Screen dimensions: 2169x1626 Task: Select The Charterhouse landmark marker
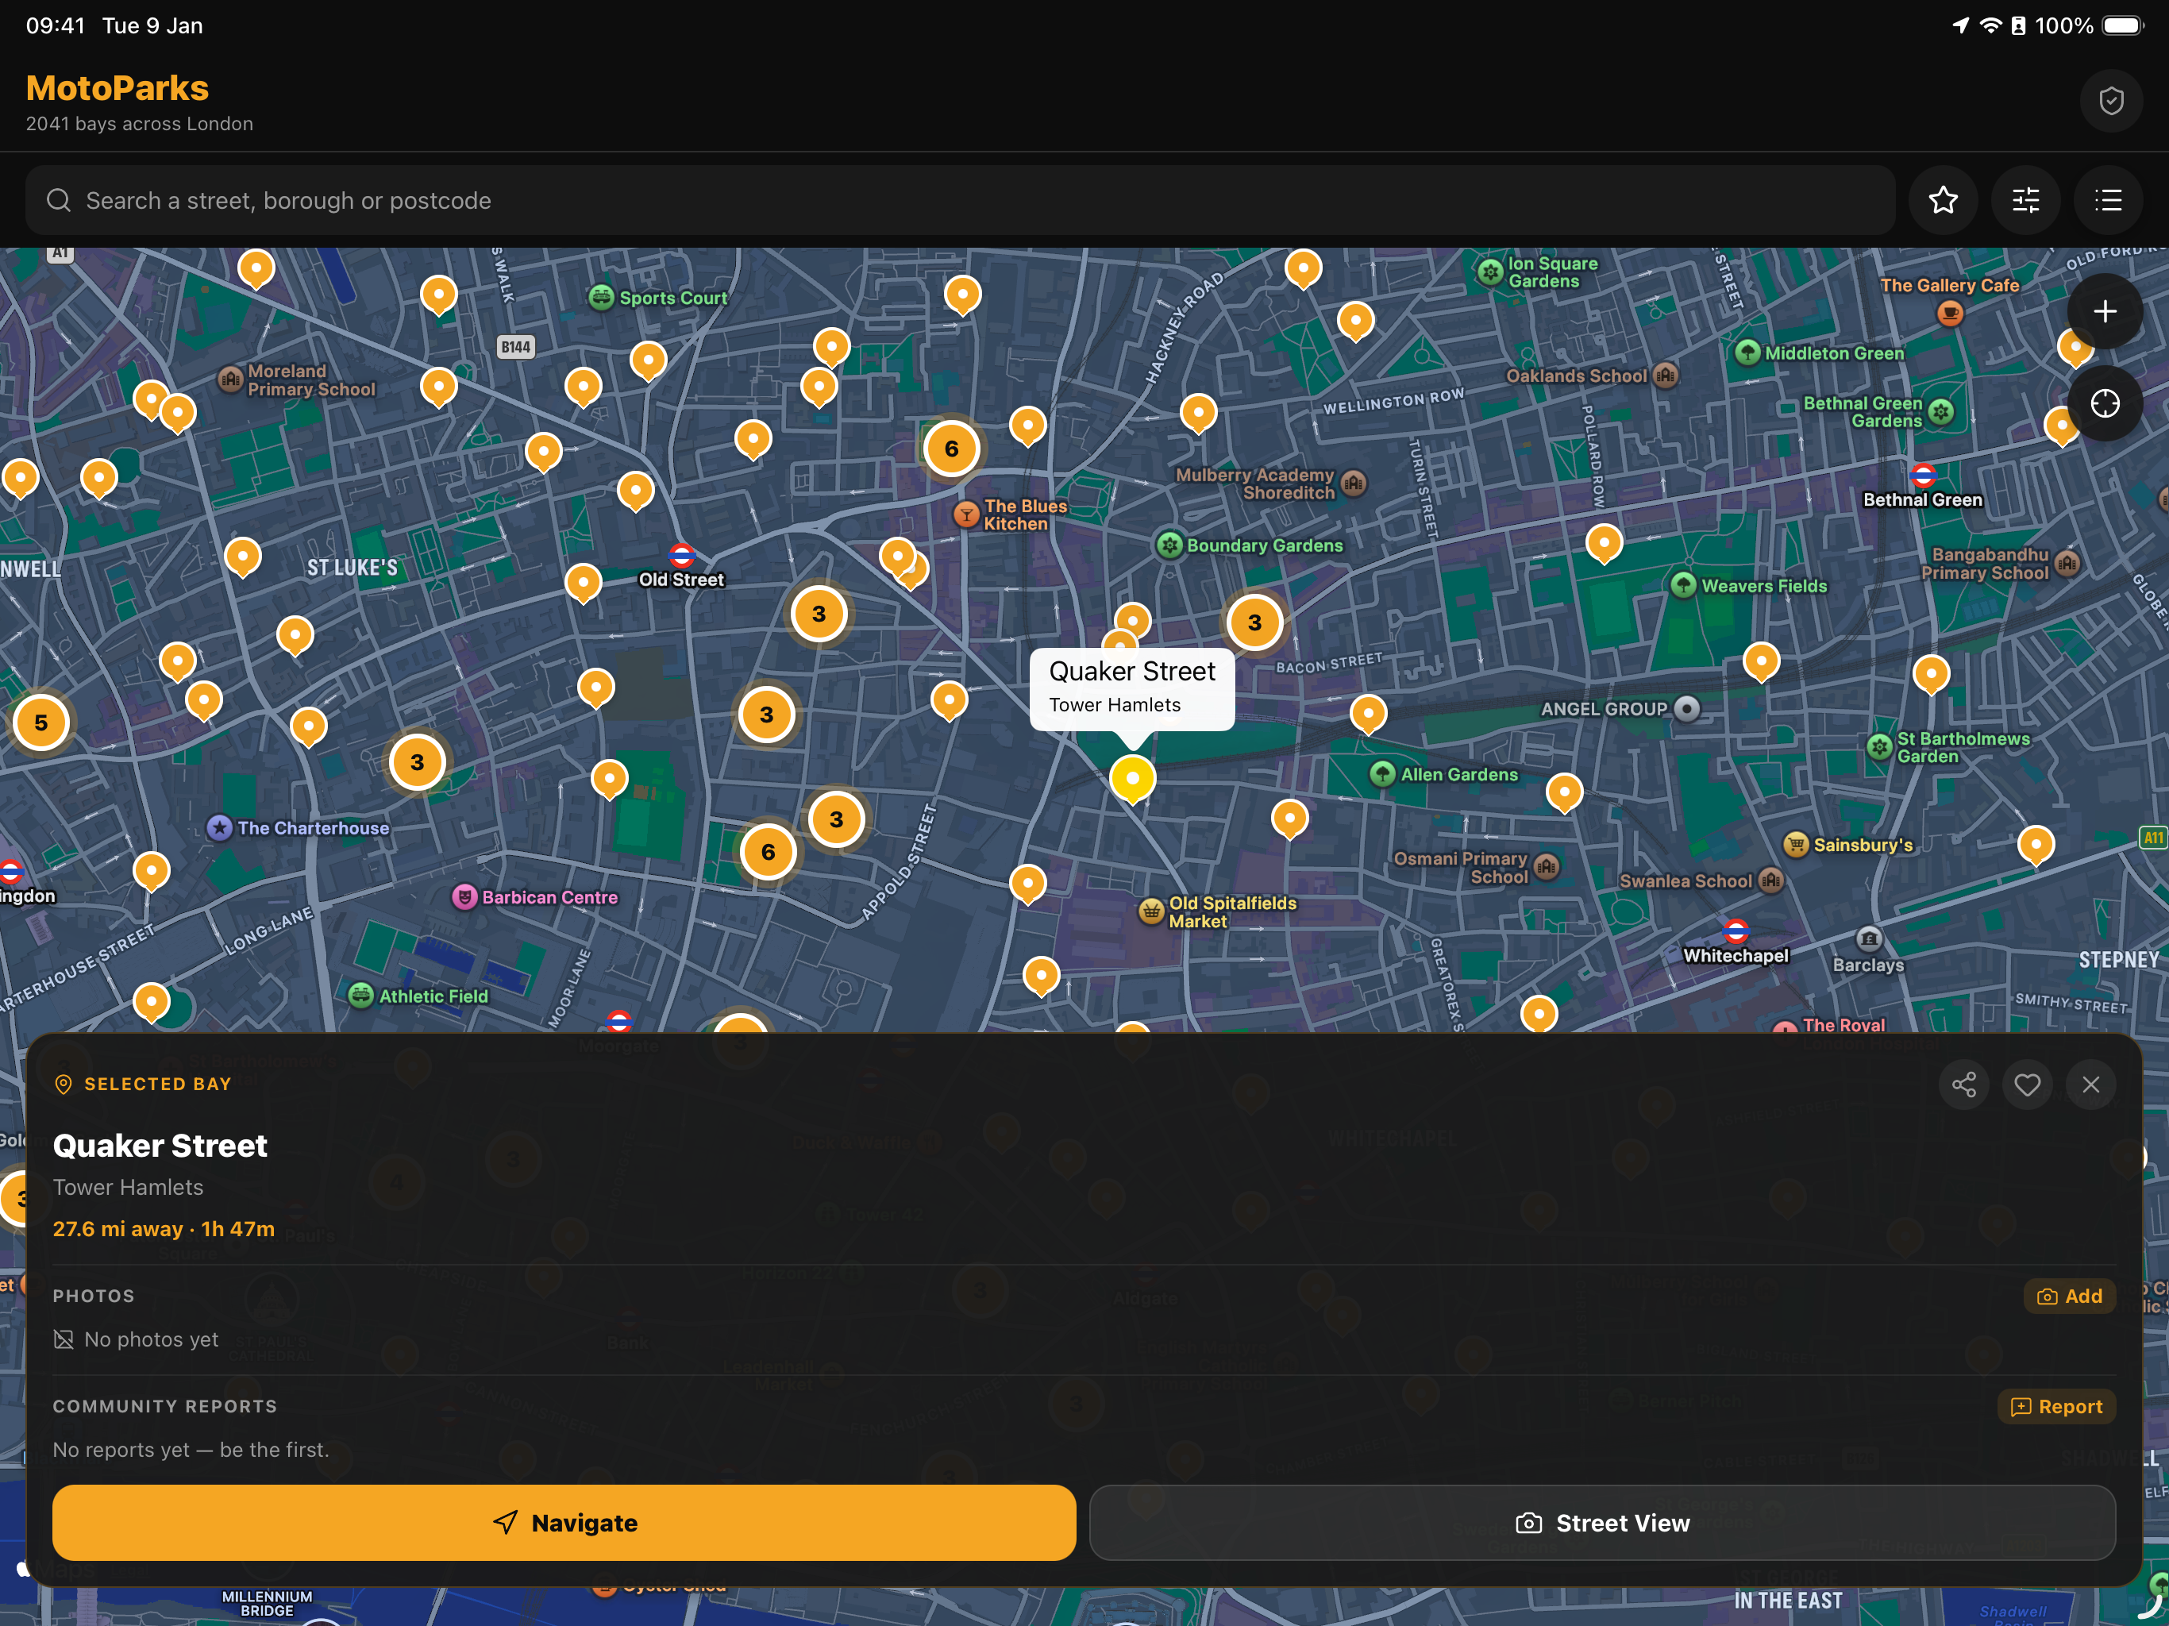point(220,828)
